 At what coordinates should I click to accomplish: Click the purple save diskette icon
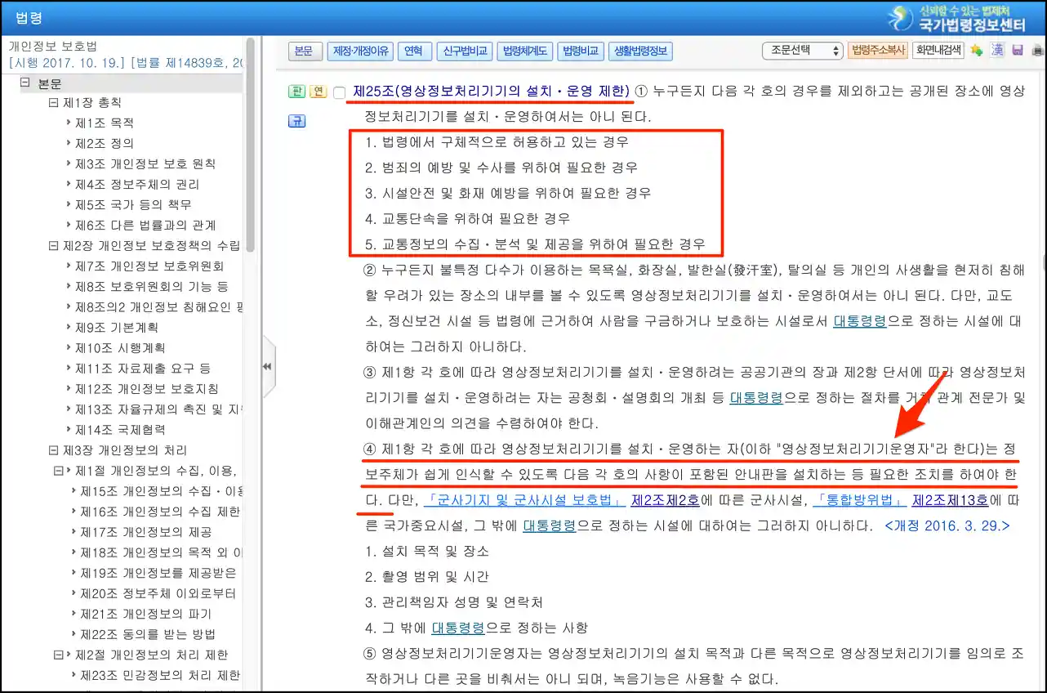(1018, 51)
